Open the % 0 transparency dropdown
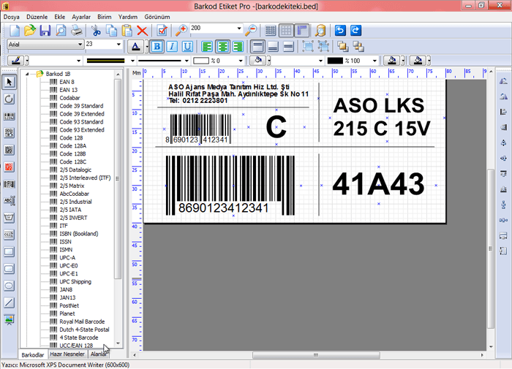512x369 pixels. [x=241, y=61]
